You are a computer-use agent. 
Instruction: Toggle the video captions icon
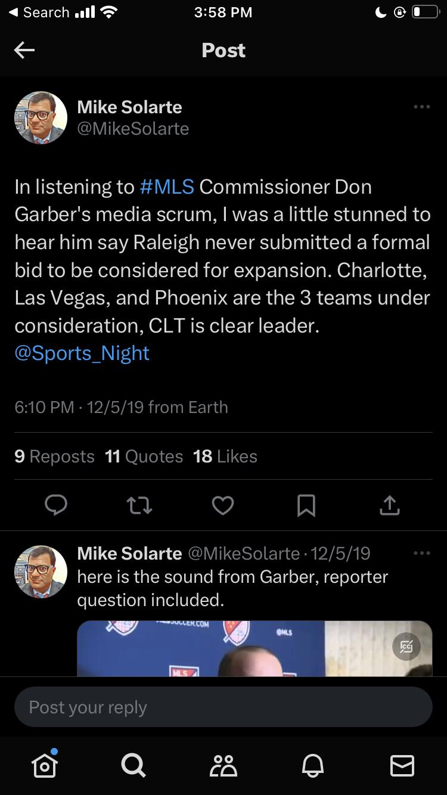(406, 646)
